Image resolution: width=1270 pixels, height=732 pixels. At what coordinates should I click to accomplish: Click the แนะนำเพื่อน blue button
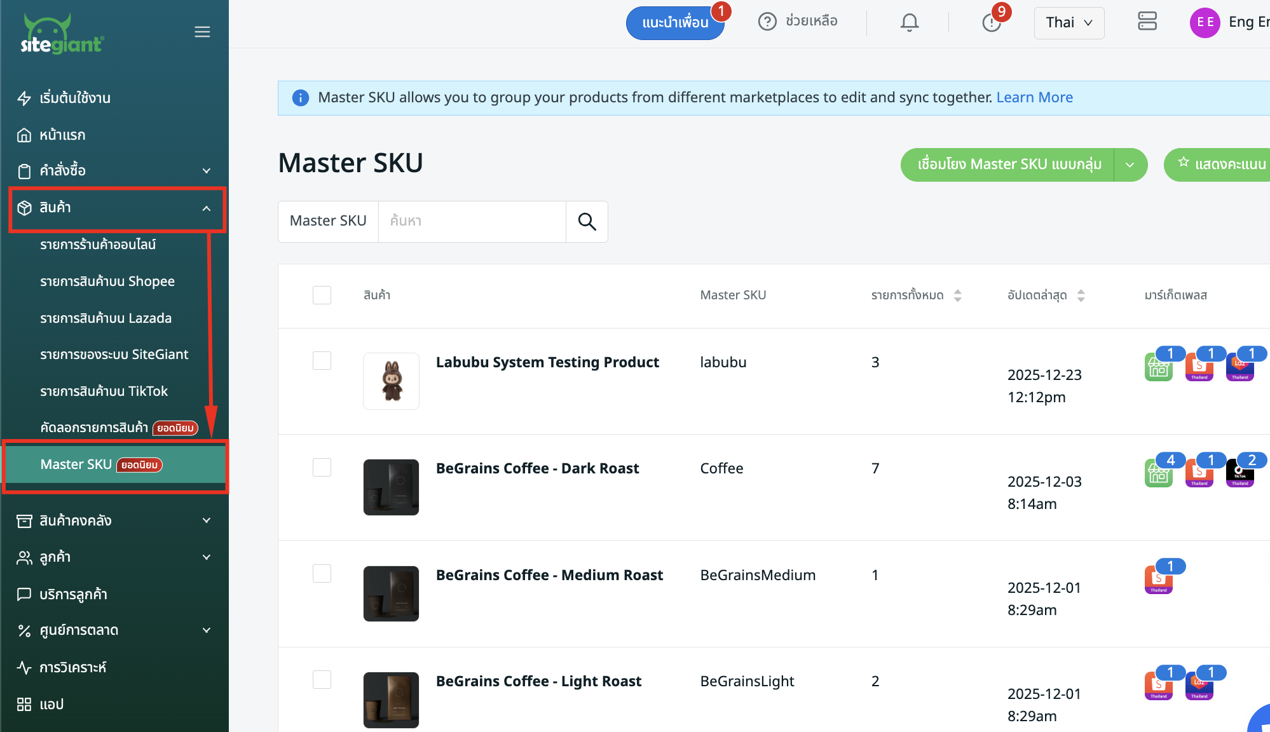pos(674,23)
